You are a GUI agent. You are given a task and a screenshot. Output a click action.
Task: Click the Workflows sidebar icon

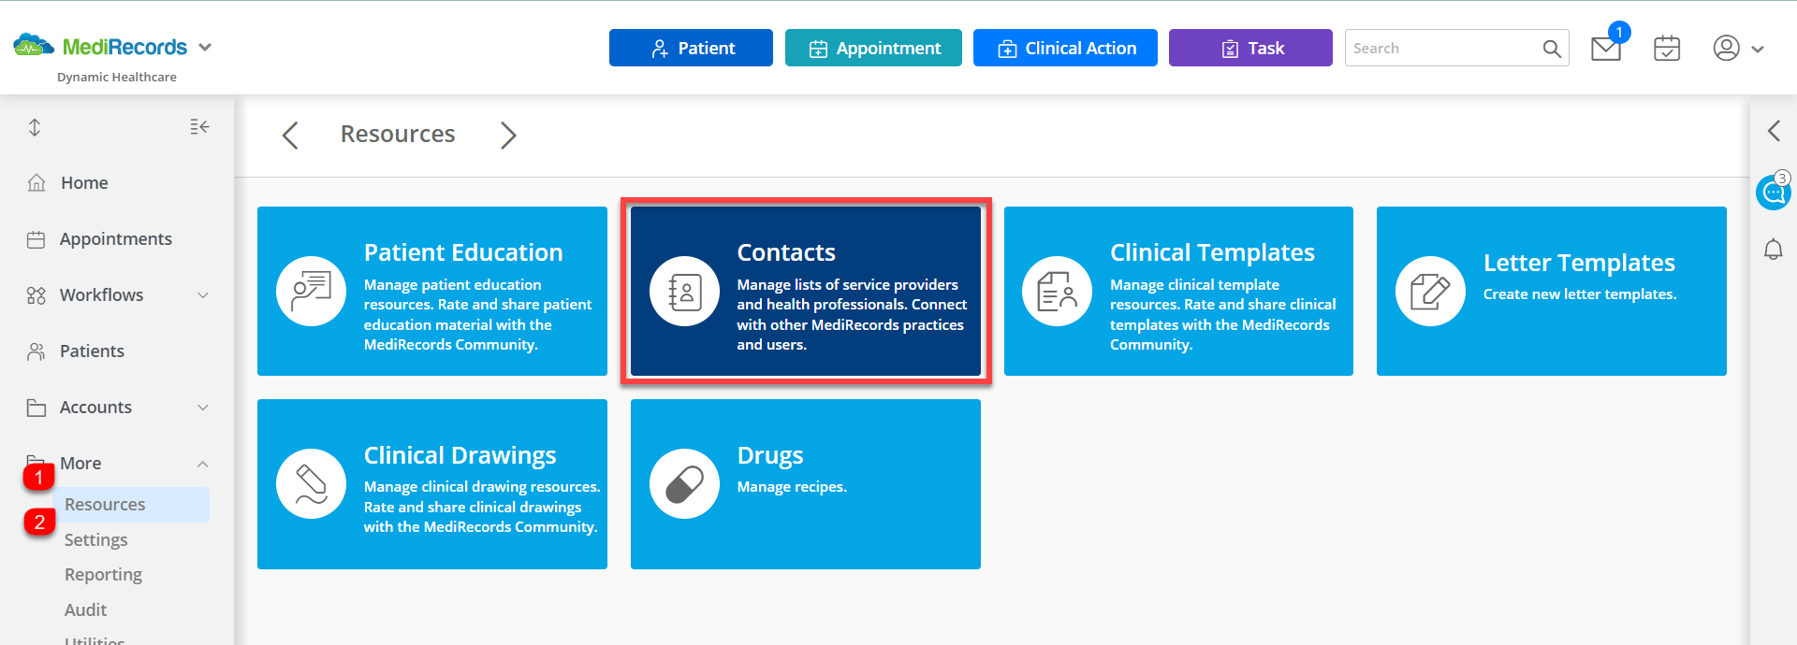point(37,295)
